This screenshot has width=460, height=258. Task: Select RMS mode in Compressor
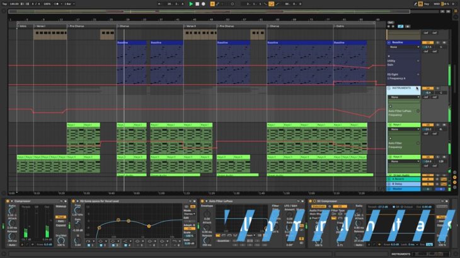point(60,221)
